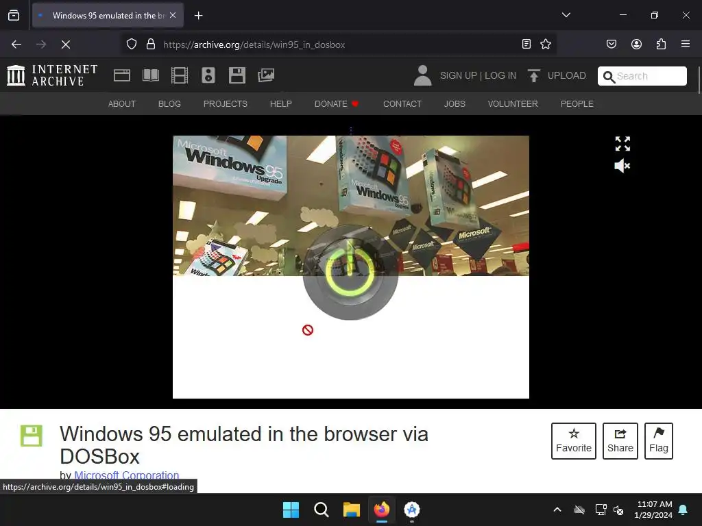Open notifications bell icon
Image resolution: width=702 pixels, height=526 pixels.
point(683,510)
